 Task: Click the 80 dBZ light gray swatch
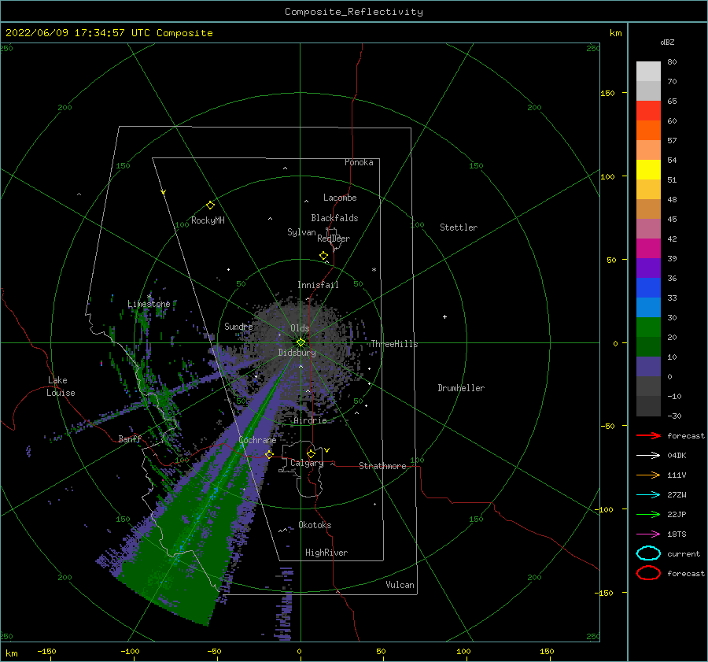648,71
